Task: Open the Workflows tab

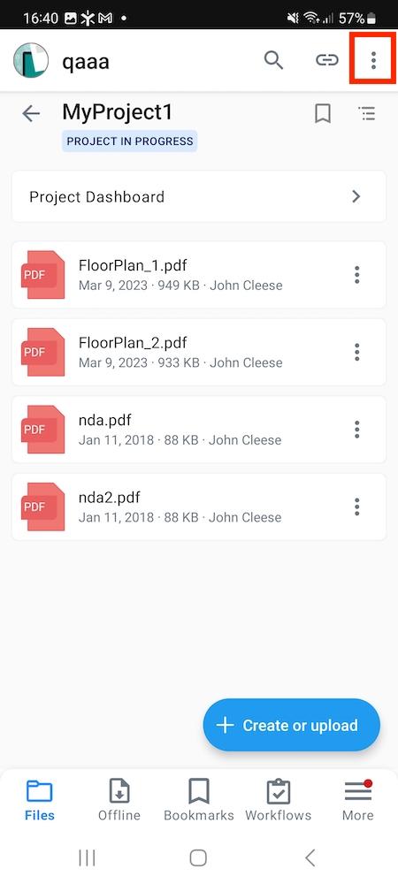Action: (278, 799)
